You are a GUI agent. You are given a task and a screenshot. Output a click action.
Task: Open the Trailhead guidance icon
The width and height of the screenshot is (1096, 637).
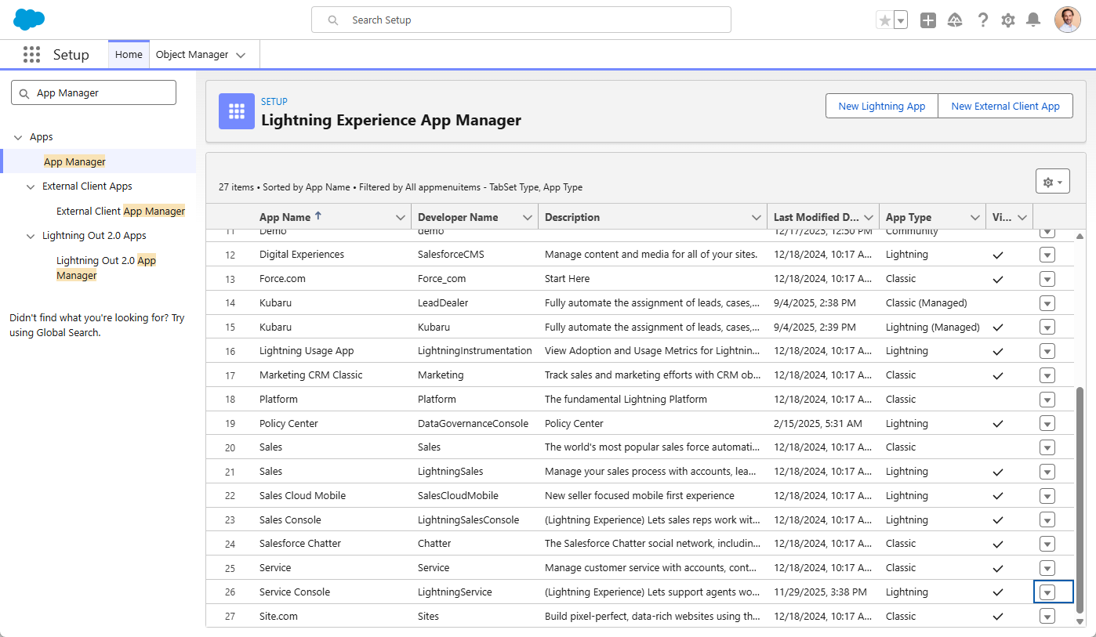point(955,20)
